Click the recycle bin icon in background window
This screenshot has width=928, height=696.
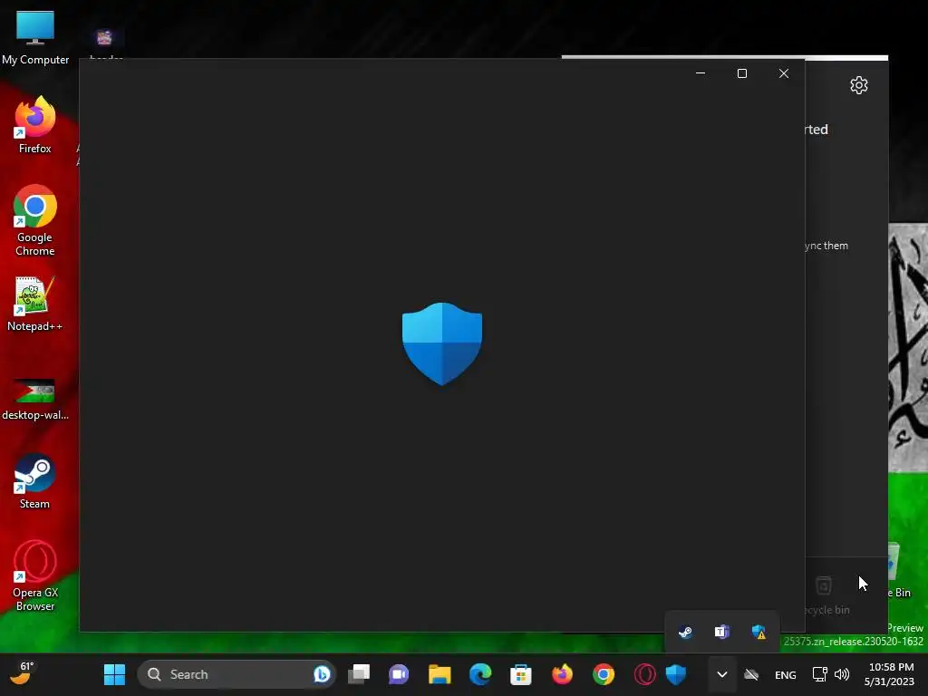[x=824, y=586]
